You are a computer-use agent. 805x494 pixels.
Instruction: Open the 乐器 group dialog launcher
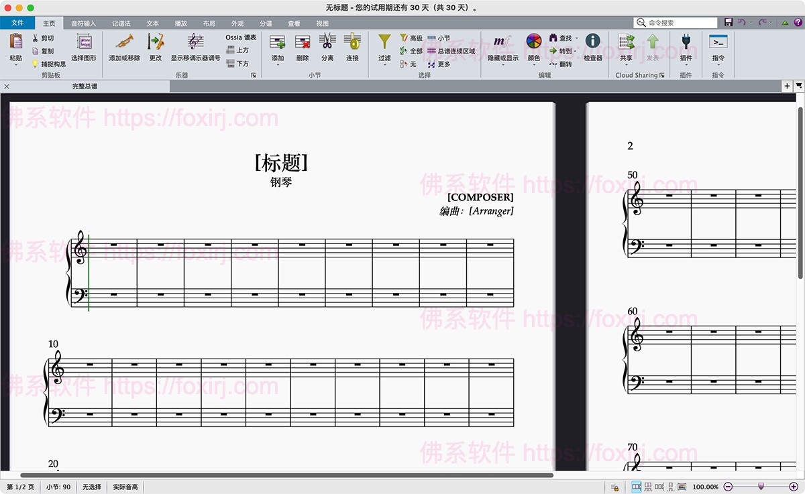pos(254,74)
